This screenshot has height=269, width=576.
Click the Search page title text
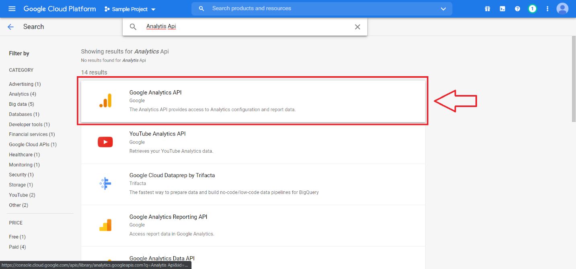(34, 27)
